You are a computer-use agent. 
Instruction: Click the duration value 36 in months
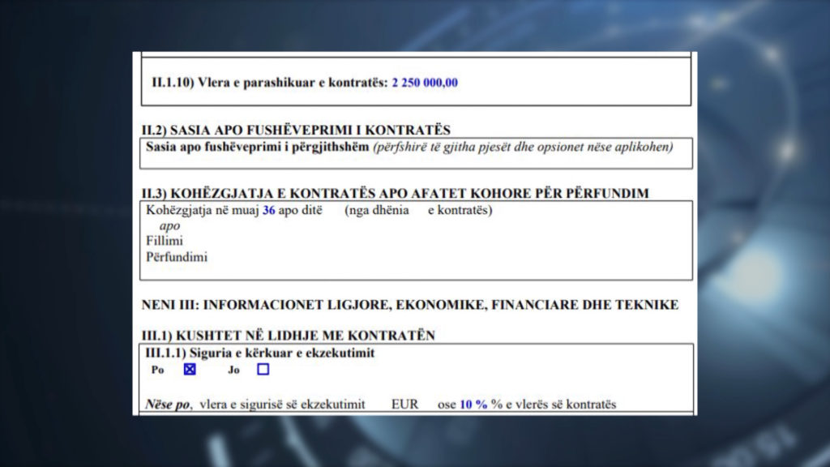(x=269, y=210)
